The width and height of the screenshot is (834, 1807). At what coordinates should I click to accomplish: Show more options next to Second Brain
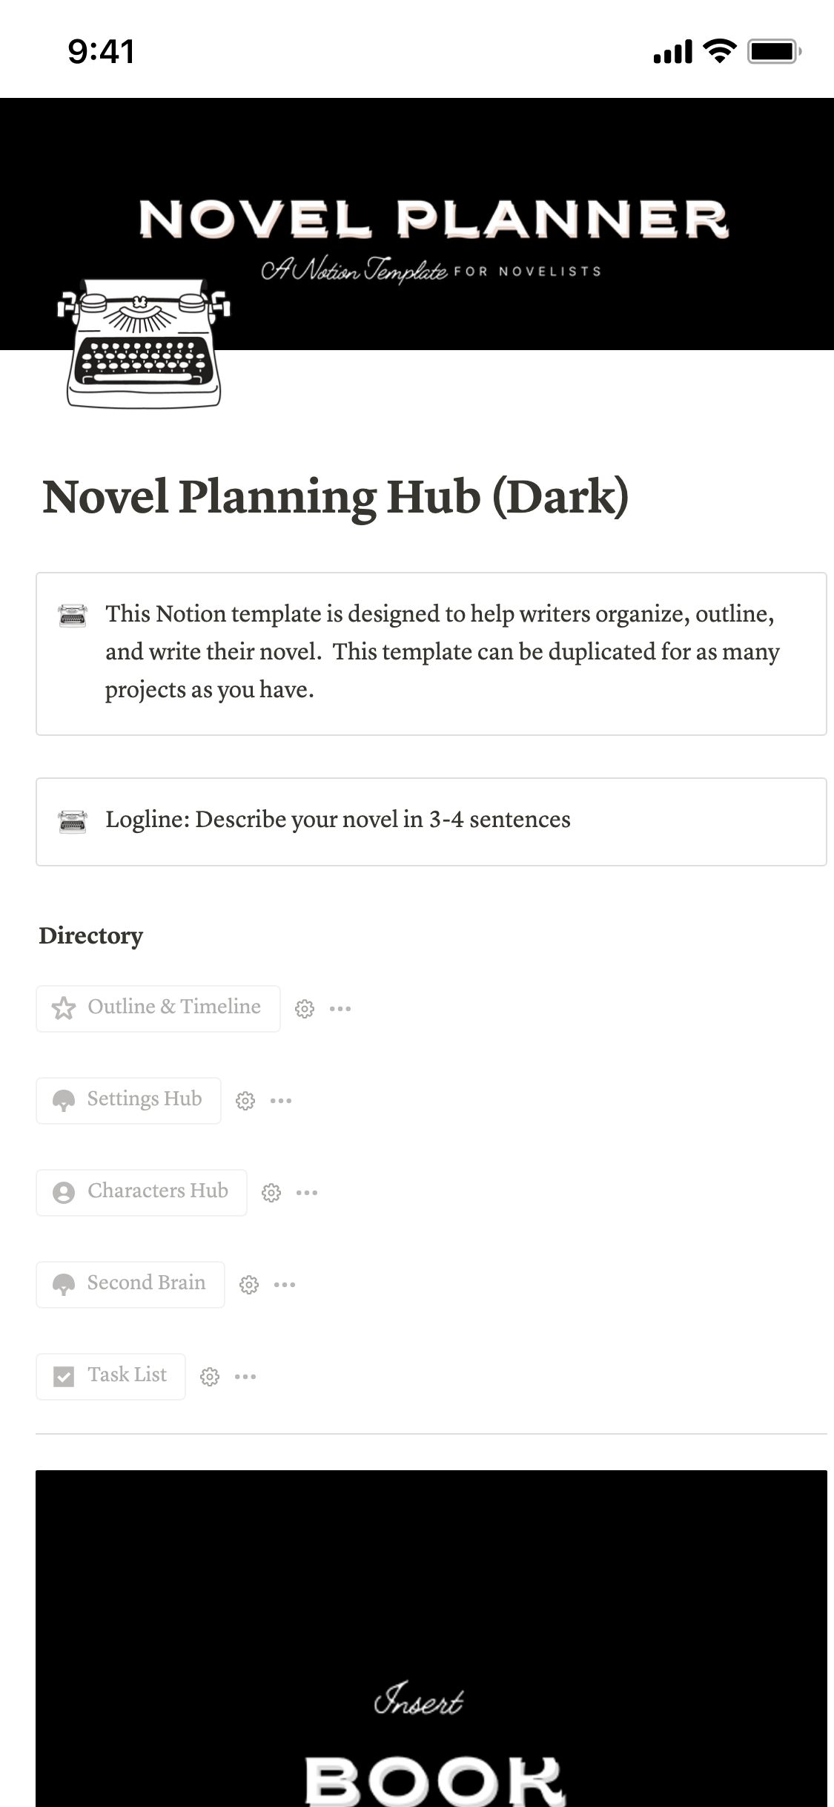285,1285
